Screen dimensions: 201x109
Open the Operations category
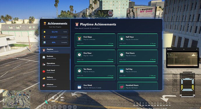coord(55,64)
